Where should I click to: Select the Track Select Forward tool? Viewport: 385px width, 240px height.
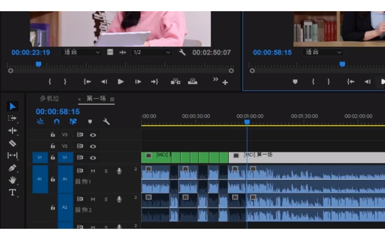12,118
